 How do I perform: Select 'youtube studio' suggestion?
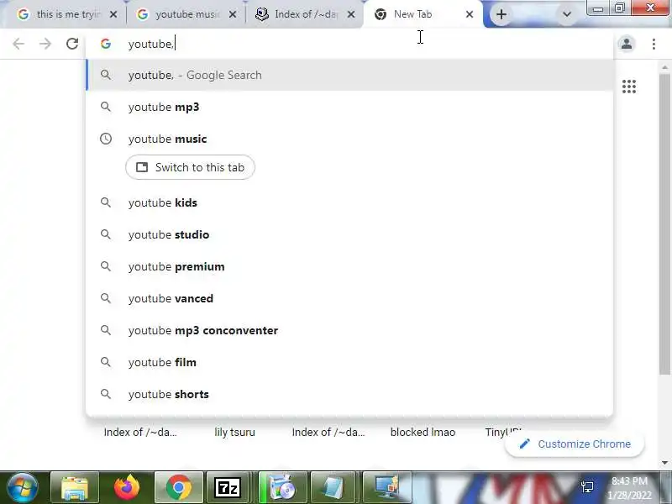pyautogui.click(x=349, y=235)
